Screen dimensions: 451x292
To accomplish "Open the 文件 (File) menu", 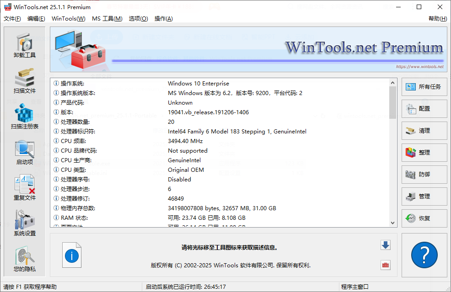I will (12, 19).
